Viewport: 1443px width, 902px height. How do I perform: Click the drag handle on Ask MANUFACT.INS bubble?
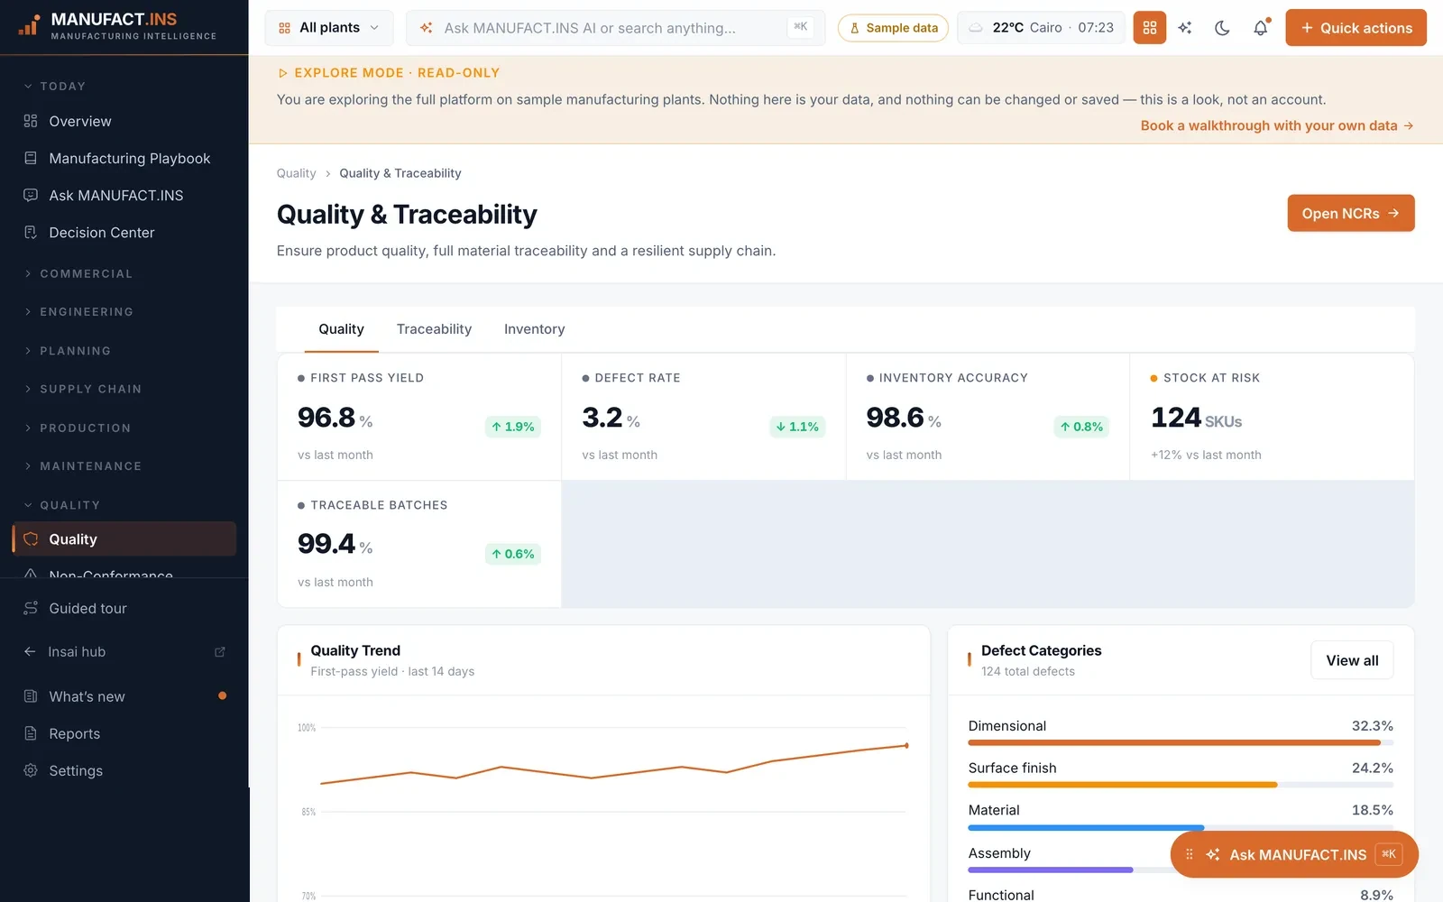click(x=1189, y=854)
